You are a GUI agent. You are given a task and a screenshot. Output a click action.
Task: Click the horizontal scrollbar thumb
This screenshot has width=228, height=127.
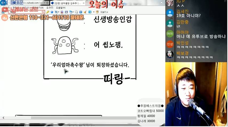click(84, 118)
